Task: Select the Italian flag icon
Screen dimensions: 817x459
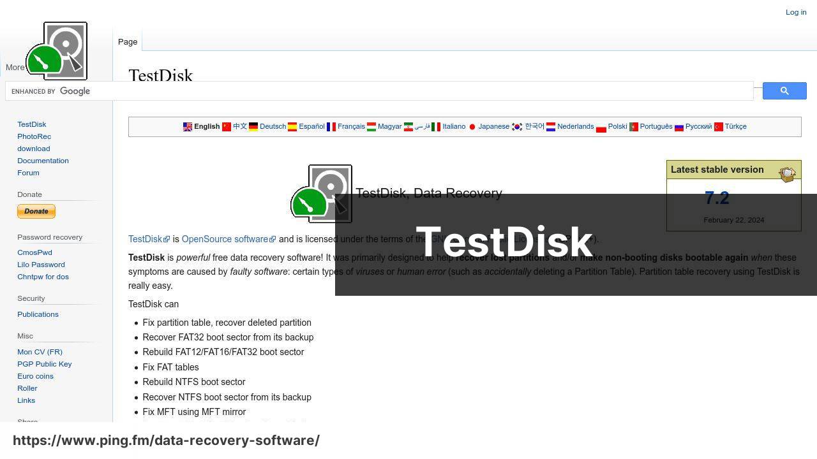Action: (436, 127)
